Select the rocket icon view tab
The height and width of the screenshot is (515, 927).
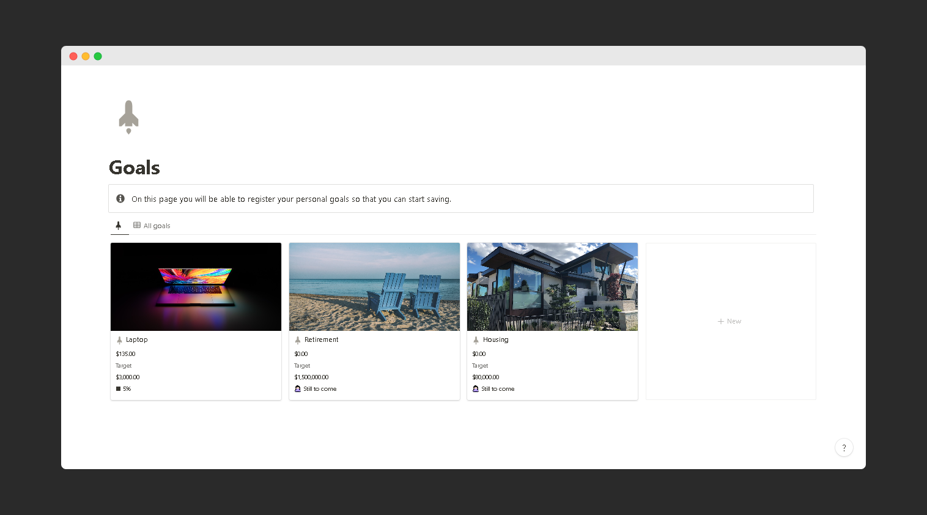coord(119,225)
